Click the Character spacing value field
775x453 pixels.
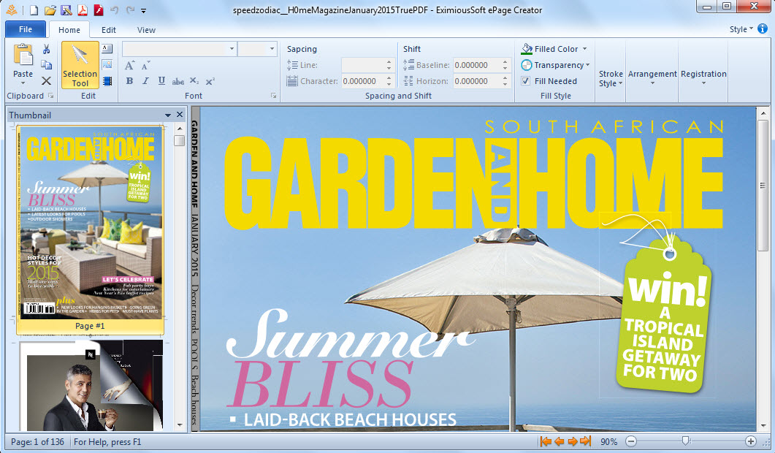[363, 81]
